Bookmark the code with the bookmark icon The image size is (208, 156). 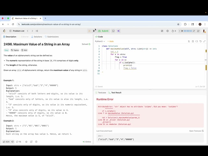pyautogui.click(x=193, y=41)
